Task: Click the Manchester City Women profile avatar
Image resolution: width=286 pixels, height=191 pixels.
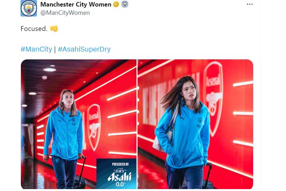Action: [29, 8]
